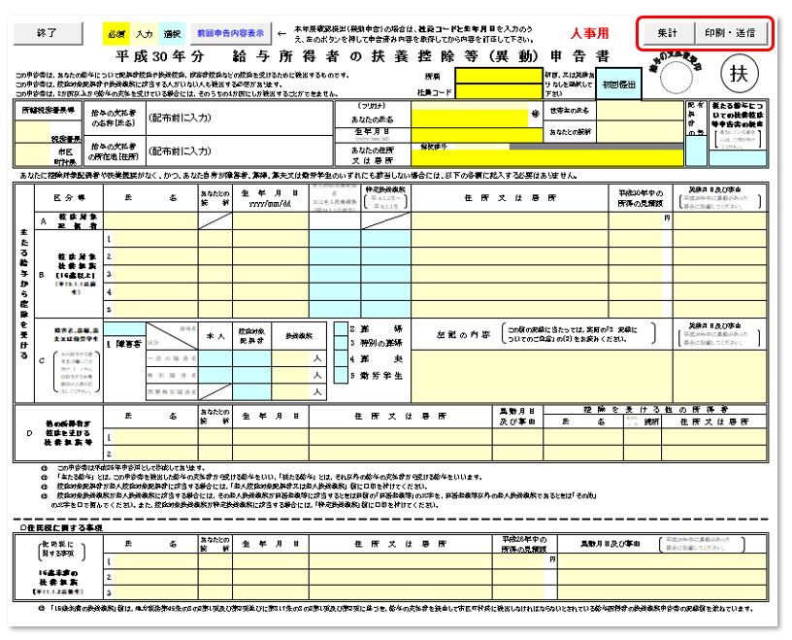The width and height of the screenshot is (792, 640).
Task: Click 給与の支払者の名称 (配布前に入力) text
Action: pyautogui.click(x=181, y=118)
